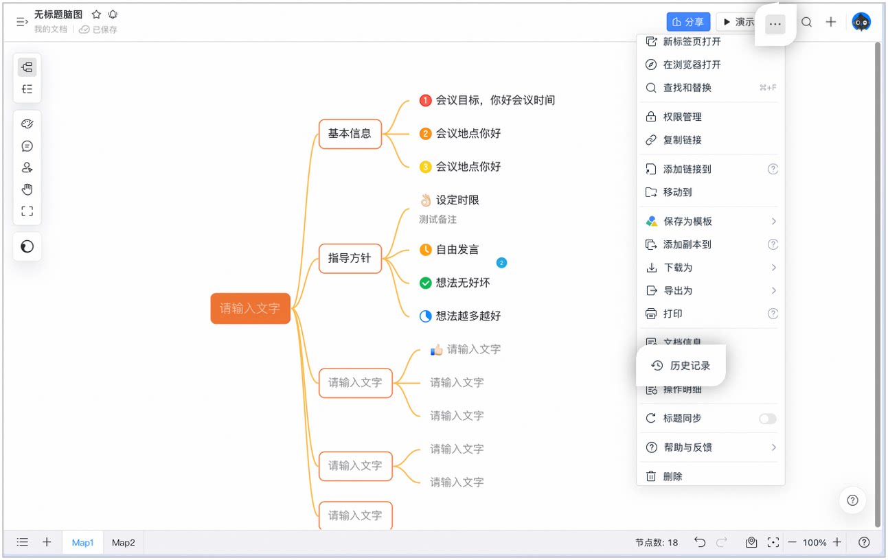Click the blue 分享 button
Viewport: 888px width, 560px height.
(688, 22)
